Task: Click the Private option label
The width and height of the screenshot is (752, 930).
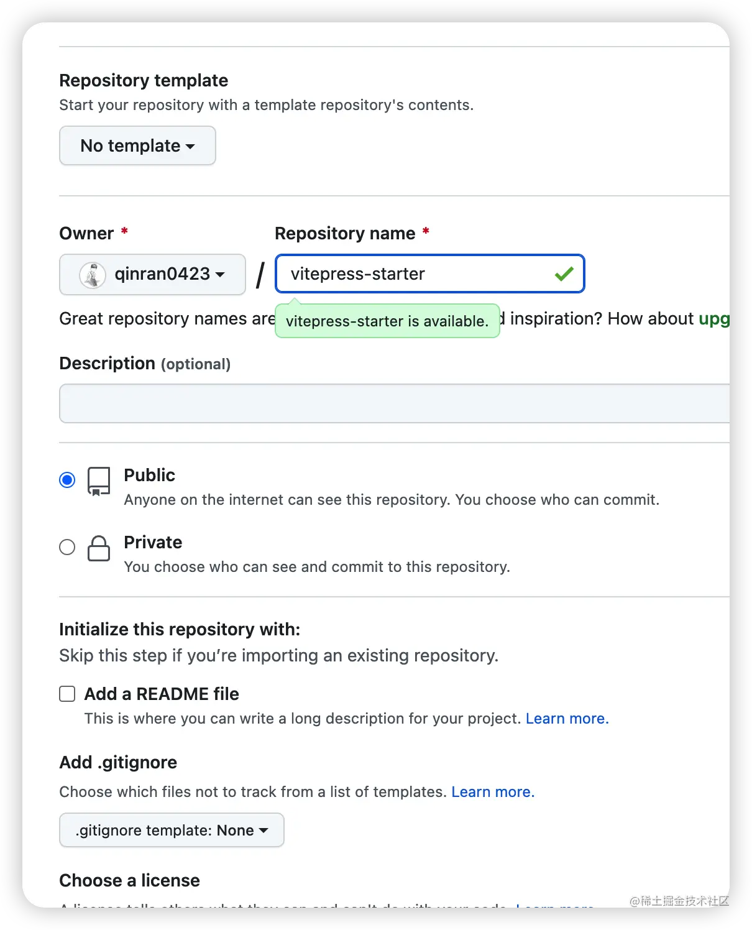Action: [x=153, y=543]
